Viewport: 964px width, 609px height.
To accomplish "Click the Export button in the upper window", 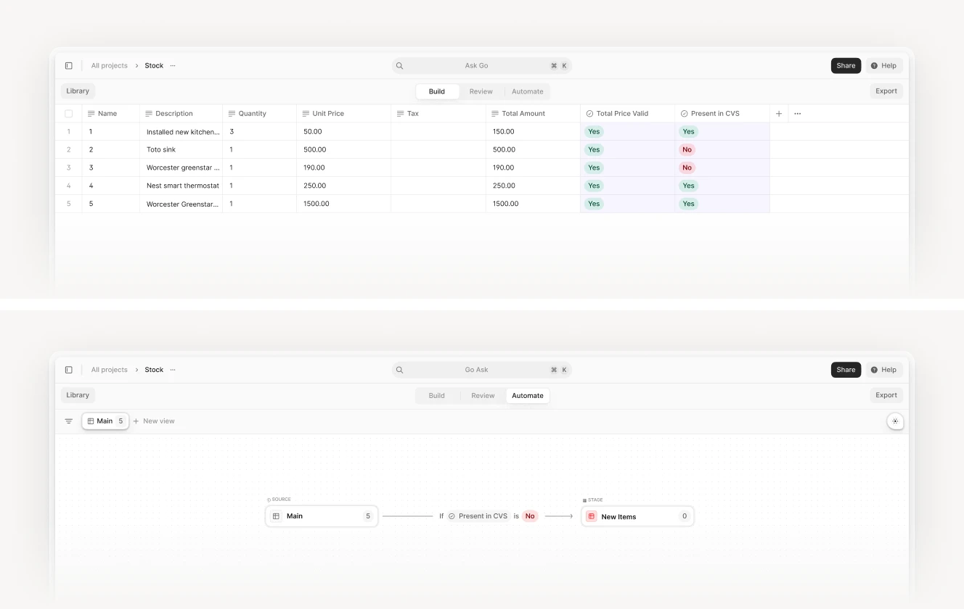I will pos(886,91).
